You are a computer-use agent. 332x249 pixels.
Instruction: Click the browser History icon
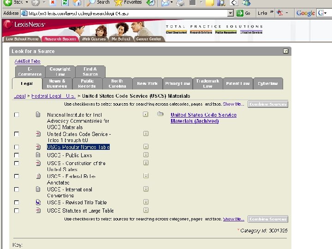tap(151, 3)
